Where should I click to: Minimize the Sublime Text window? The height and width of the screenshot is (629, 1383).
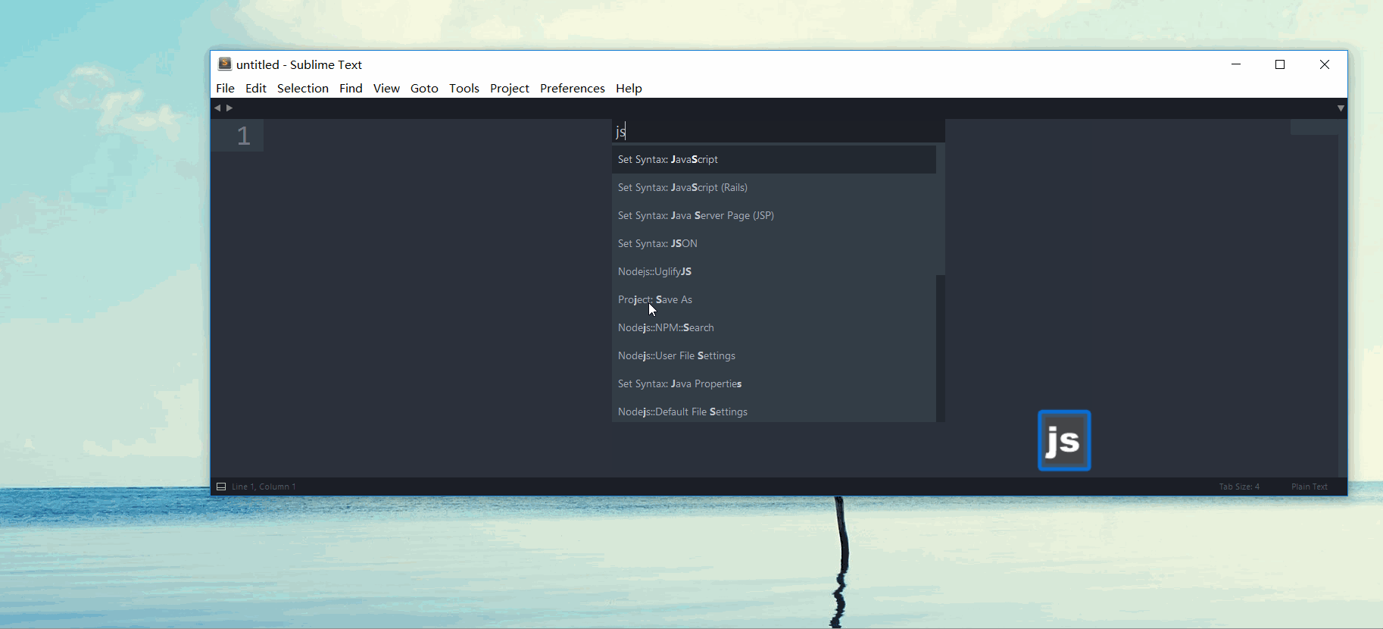click(x=1236, y=64)
